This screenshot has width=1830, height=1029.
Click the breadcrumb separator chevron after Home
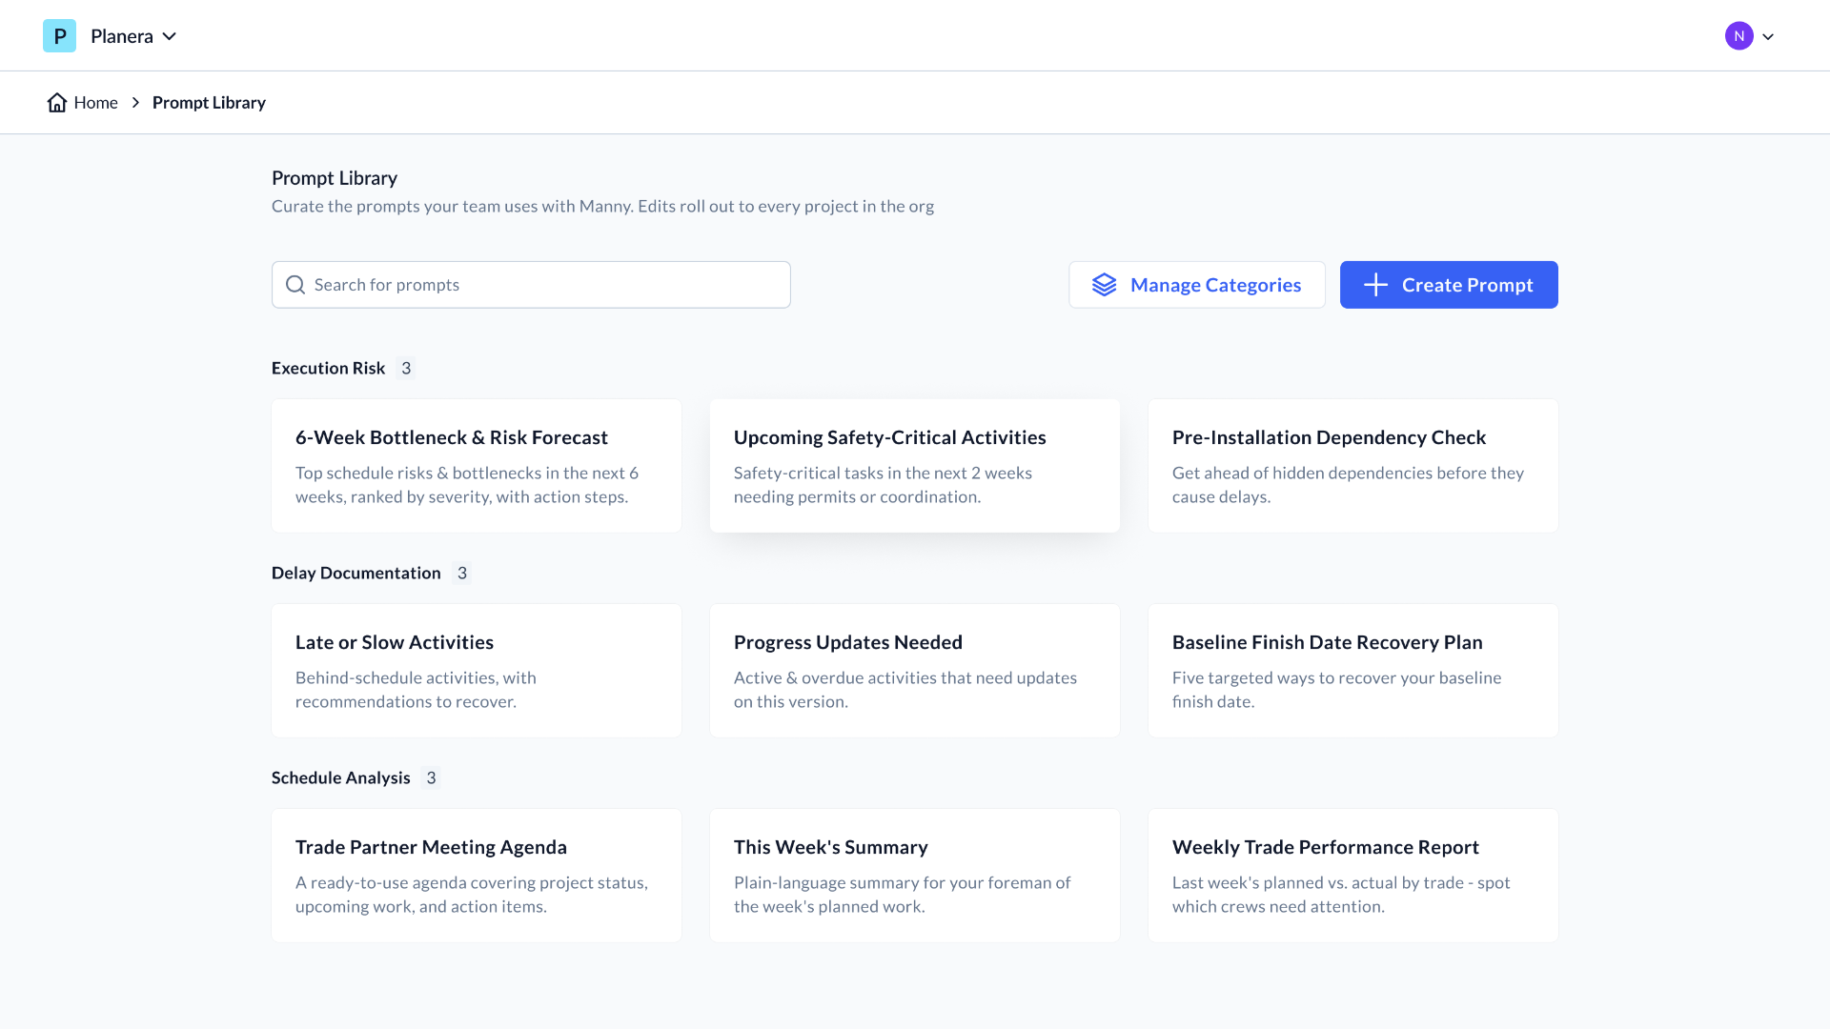[135, 102]
